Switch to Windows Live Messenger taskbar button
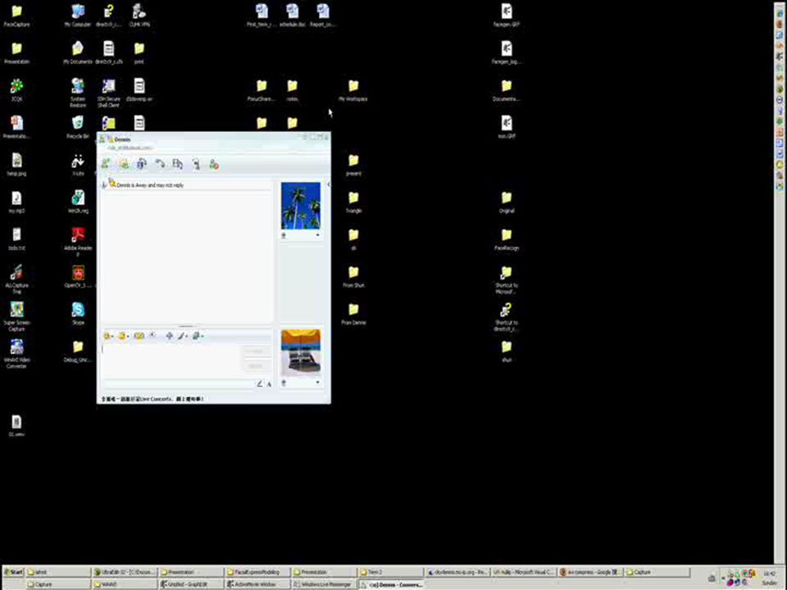 (324, 584)
